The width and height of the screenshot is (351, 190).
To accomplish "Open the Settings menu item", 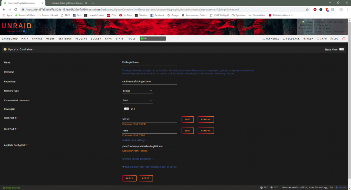I will point(65,39).
